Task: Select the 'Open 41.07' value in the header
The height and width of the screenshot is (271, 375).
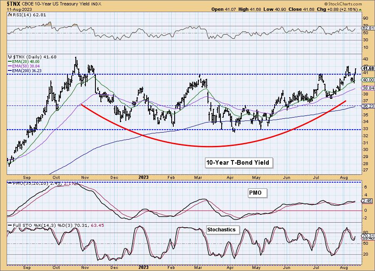Action: coord(224,9)
